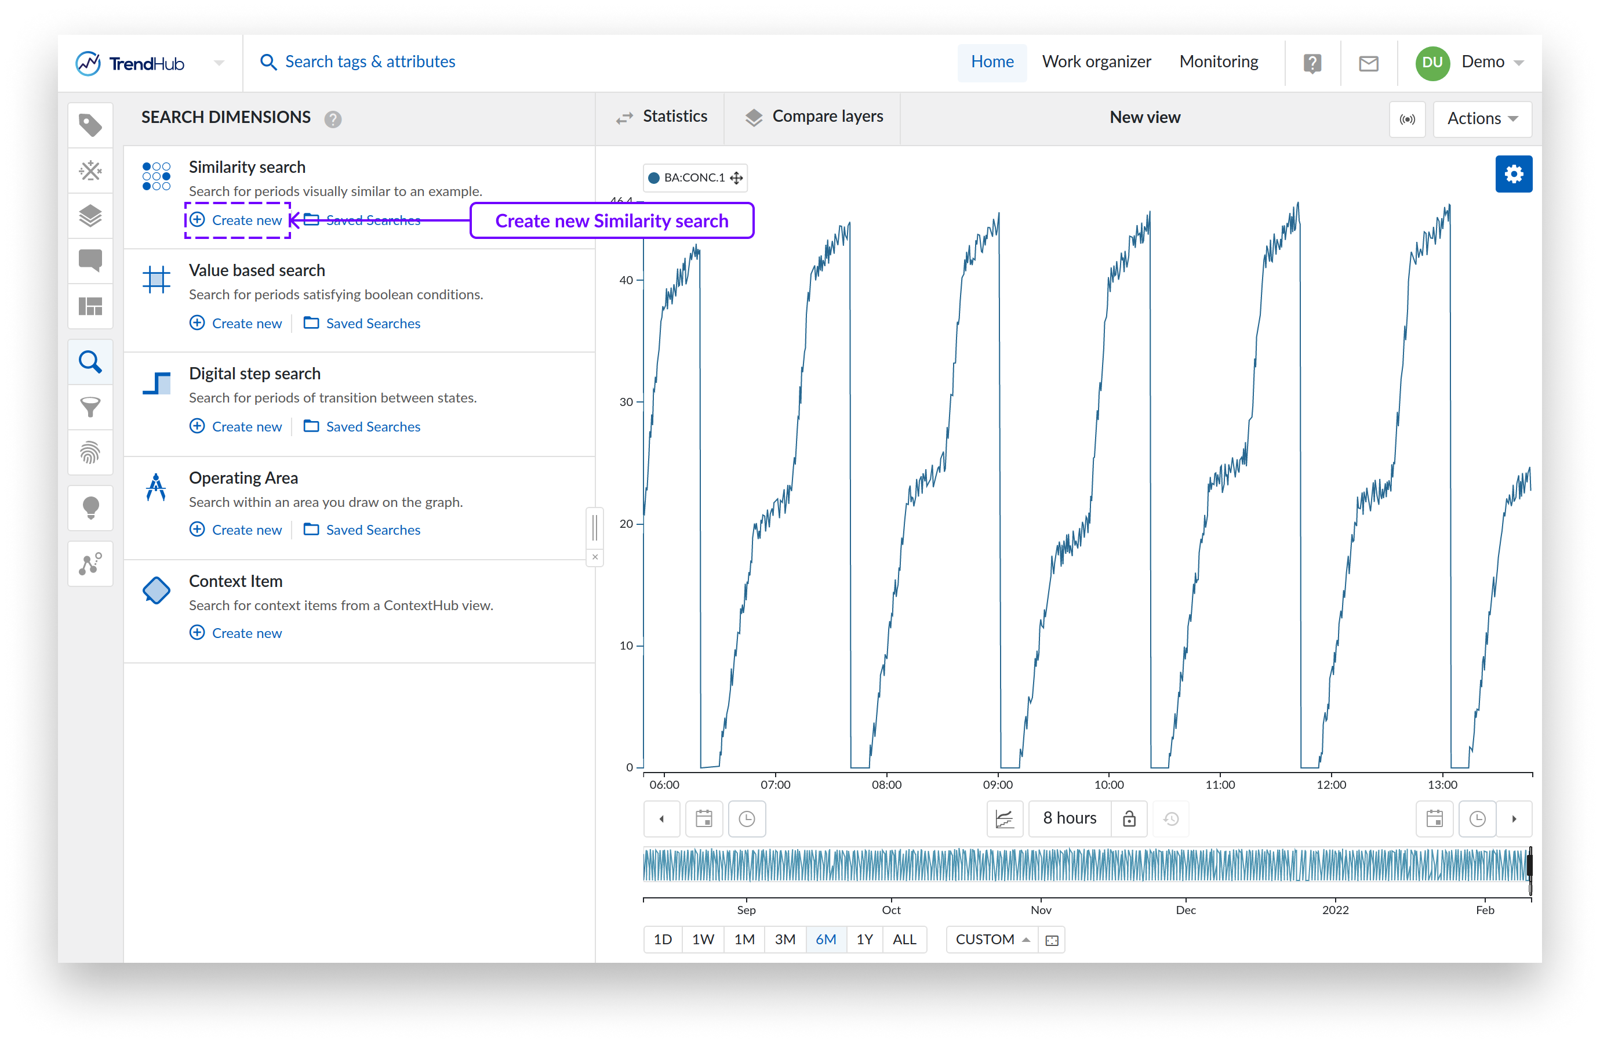The height and width of the screenshot is (1044, 1600).
Task: Open the fingerprint icon in left sidebar
Action: coord(90,452)
